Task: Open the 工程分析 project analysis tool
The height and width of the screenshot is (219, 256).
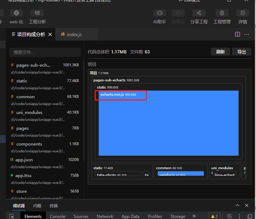Action: coord(37,13)
